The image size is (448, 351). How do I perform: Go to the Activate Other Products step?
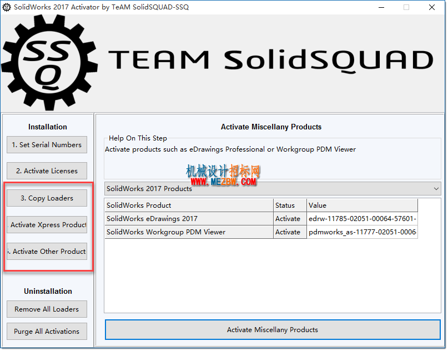[x=47, y=252]
